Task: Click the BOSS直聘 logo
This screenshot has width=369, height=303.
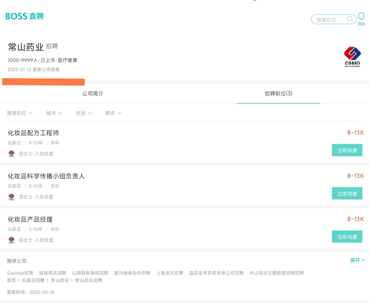Action: tap(25, 16)
